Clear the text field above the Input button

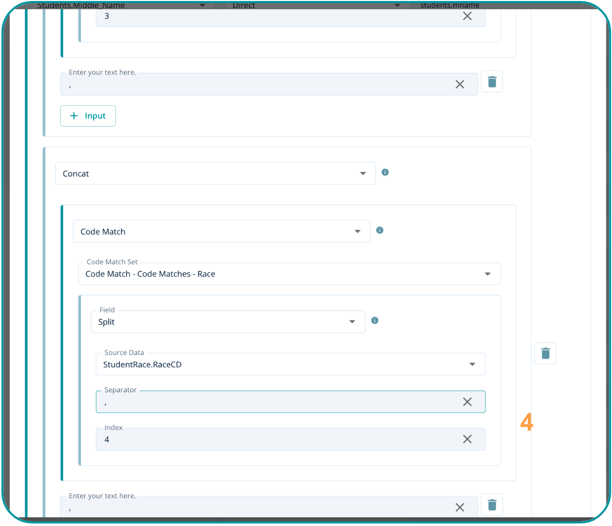460,84
